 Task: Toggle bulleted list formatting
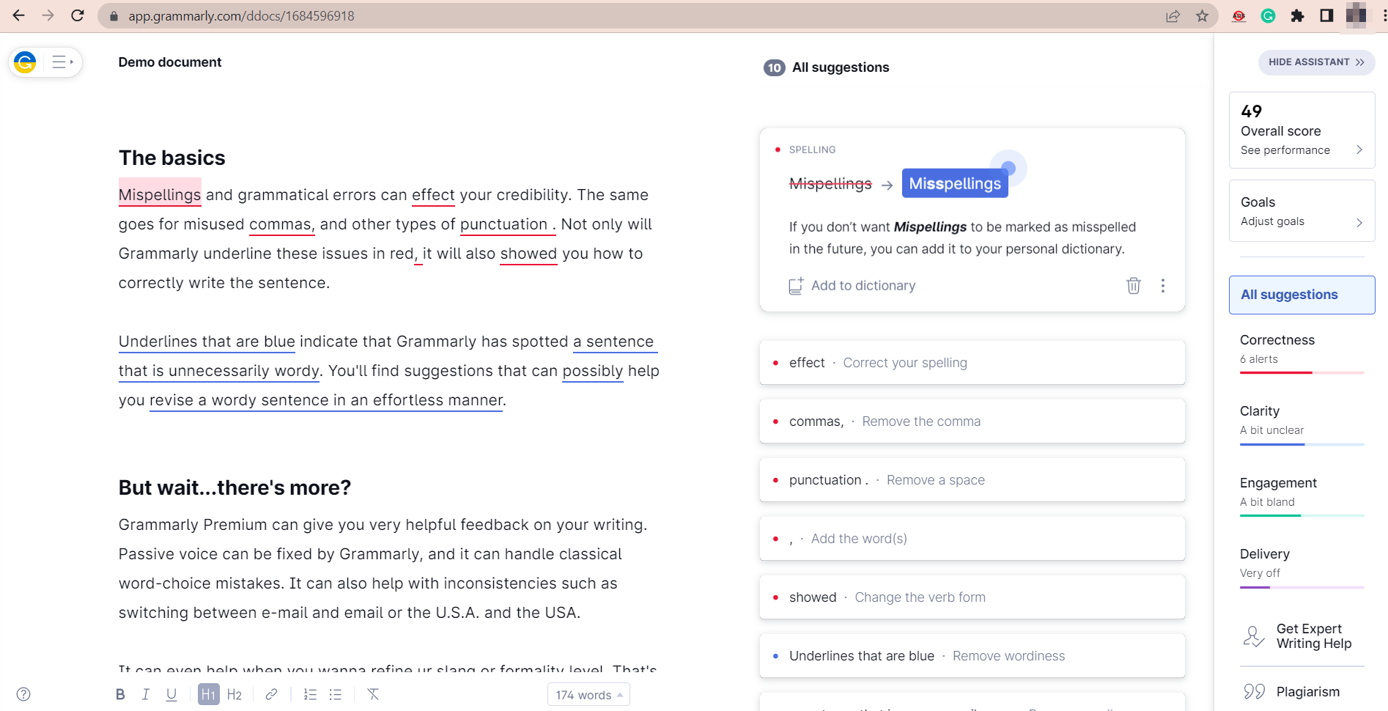pyautogui.click(x=336, y=694)
